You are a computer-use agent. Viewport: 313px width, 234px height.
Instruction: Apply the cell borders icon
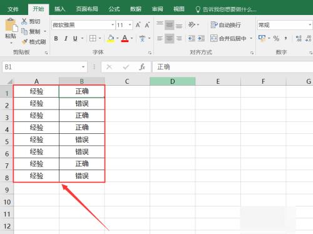coord(93,38)
